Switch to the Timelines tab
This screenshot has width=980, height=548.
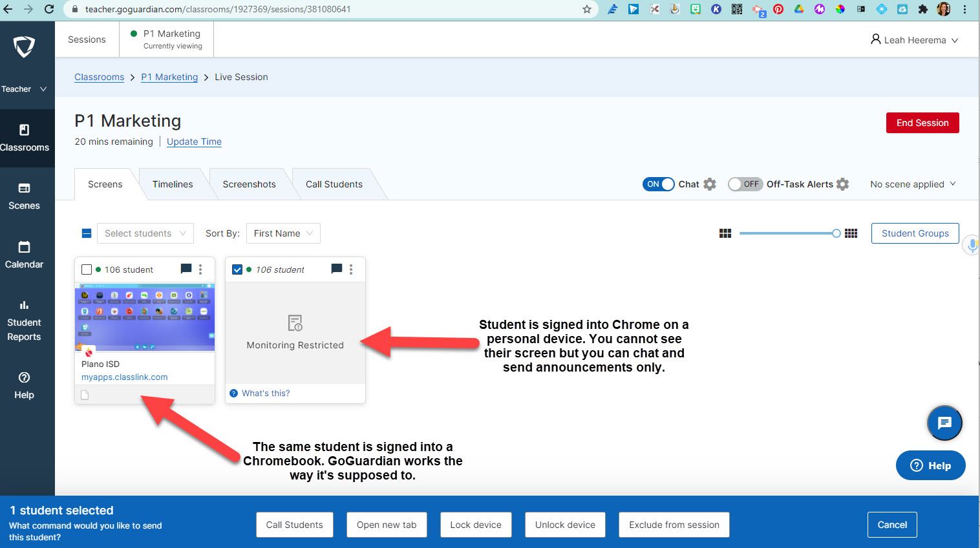point(173,184)
